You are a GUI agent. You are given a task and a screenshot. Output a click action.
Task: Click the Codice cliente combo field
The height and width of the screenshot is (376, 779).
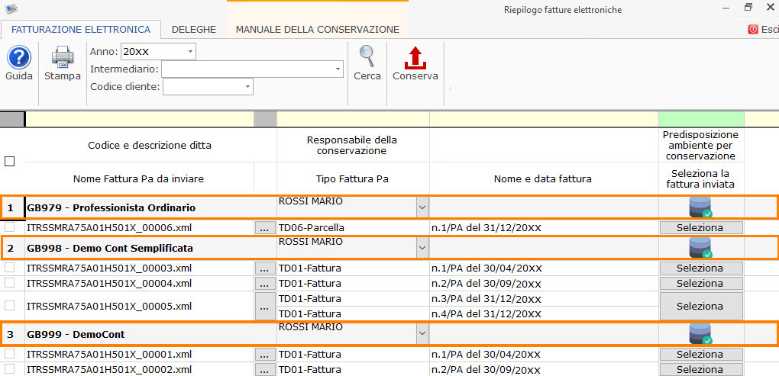click(x=208, y=87)
